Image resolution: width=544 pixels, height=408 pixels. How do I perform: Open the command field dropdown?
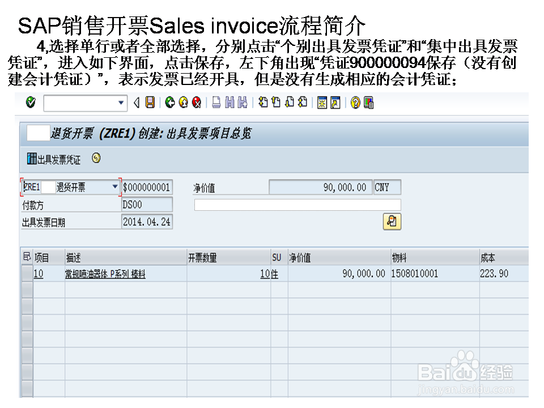pos(121,103)
